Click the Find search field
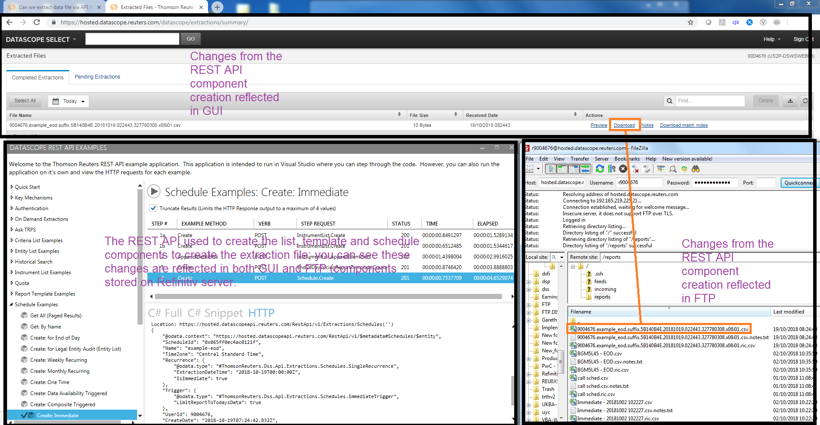 (710, 101)
